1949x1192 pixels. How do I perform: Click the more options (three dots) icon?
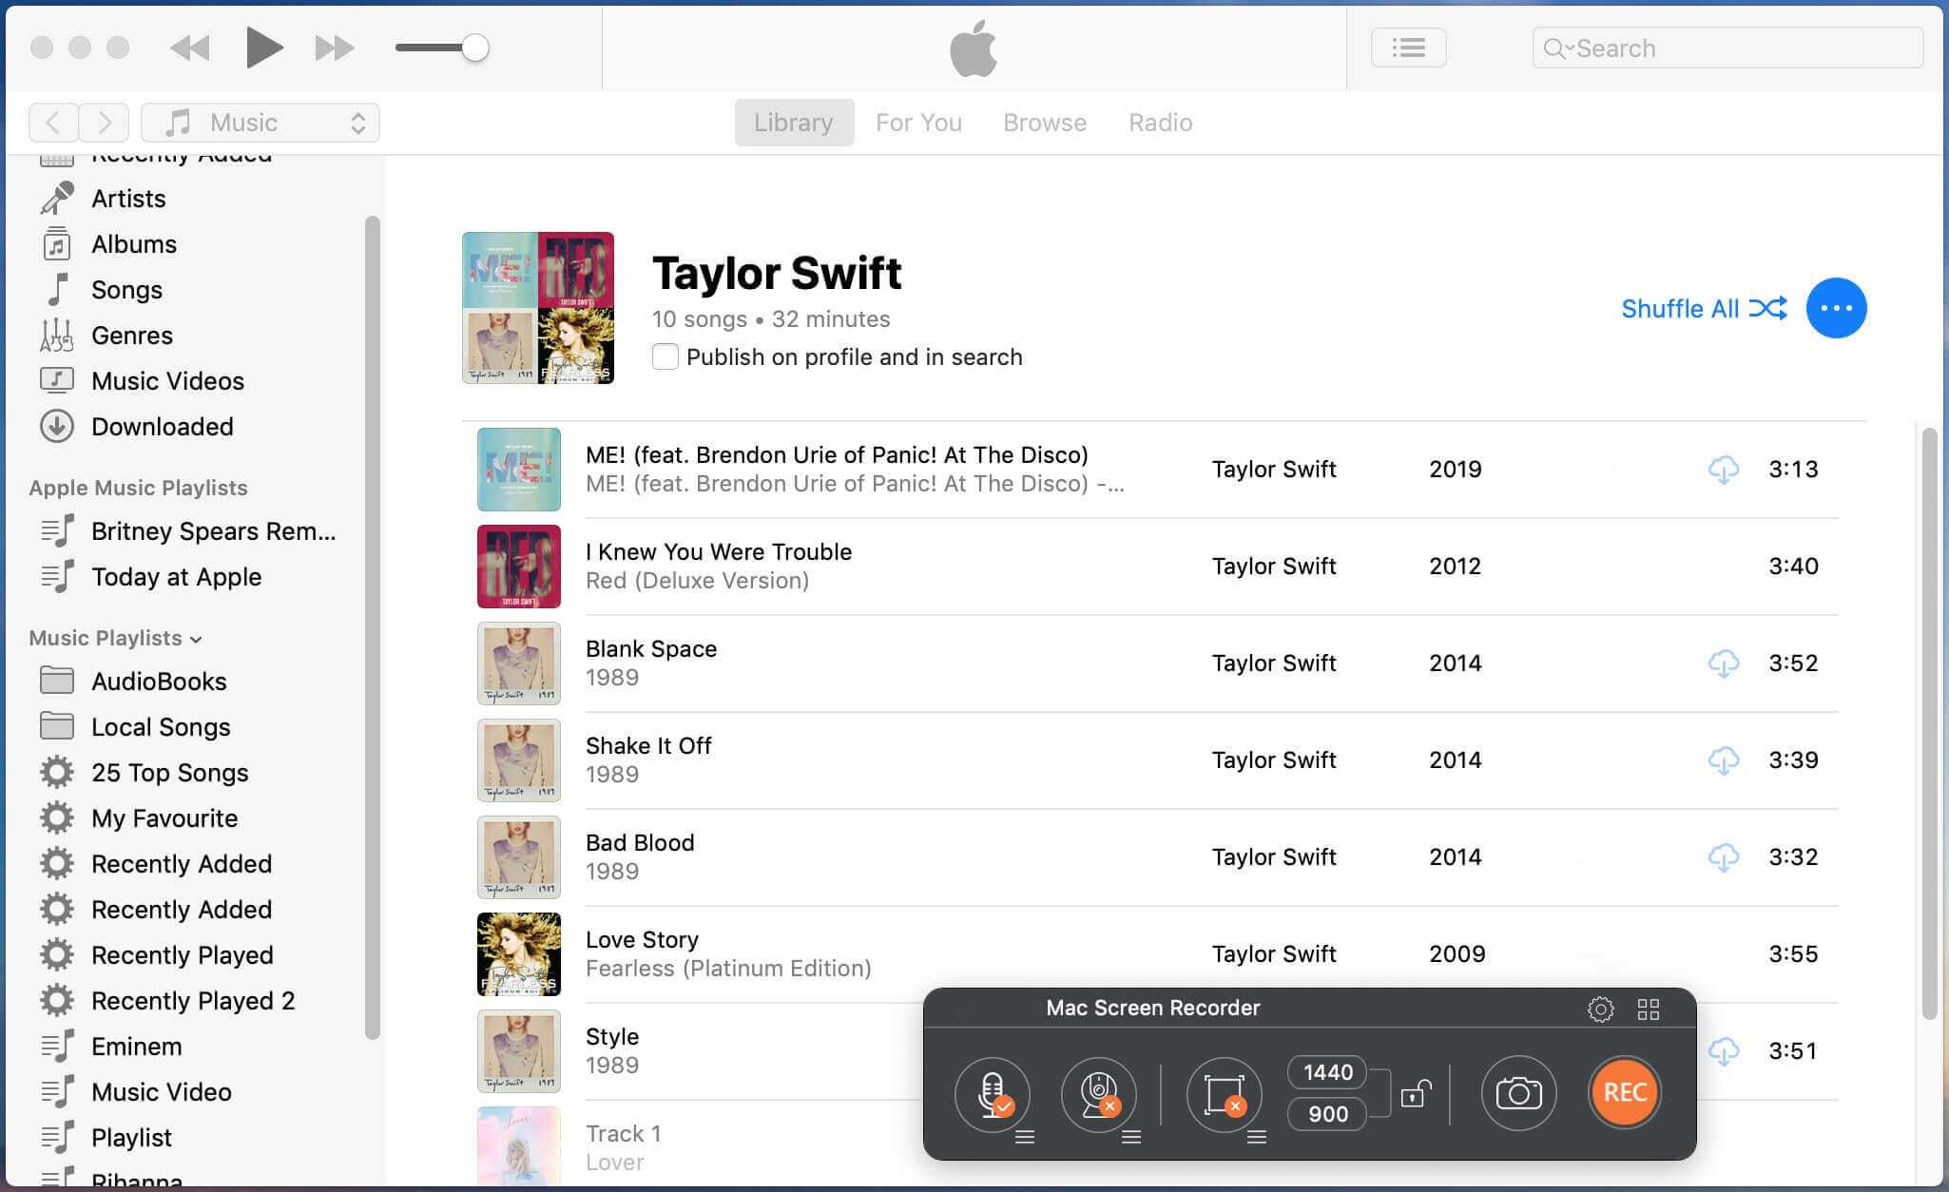(x=1838, y=308)
